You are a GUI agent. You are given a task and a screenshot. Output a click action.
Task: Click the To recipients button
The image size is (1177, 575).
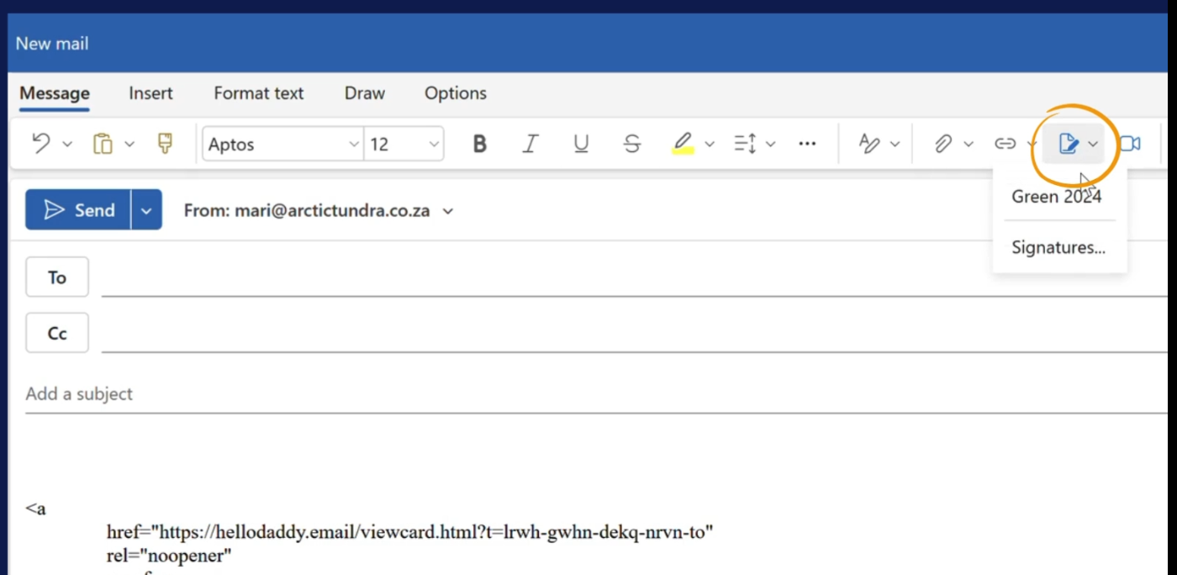coord(57,277)
